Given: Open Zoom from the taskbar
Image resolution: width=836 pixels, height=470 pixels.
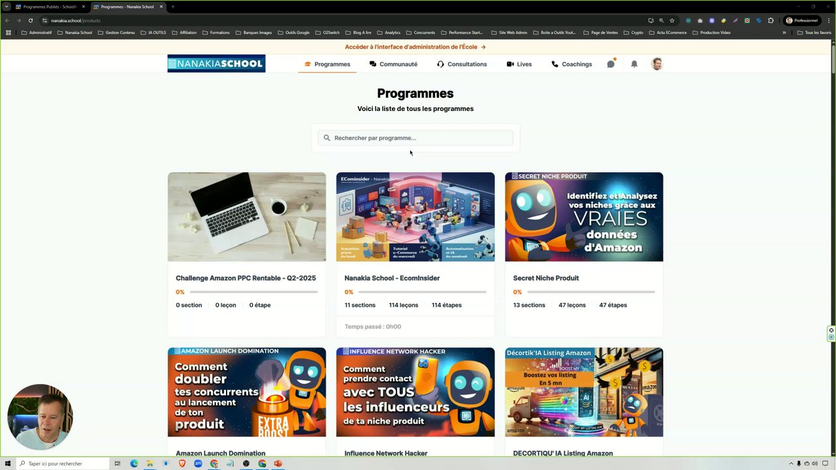Looking at the screenshot, I should click(198, 463).
